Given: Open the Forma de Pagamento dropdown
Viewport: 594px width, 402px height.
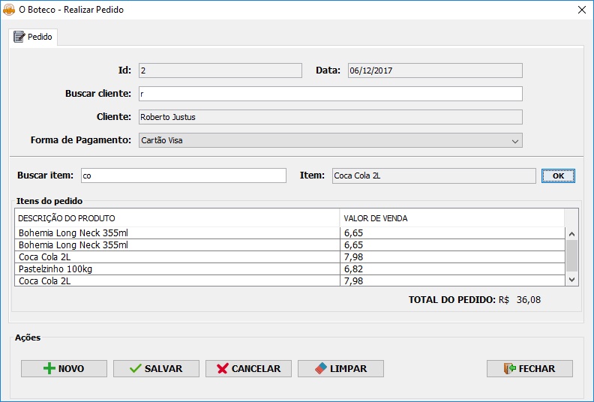Looking at the screenshot, I should click(x=330, y=140).
